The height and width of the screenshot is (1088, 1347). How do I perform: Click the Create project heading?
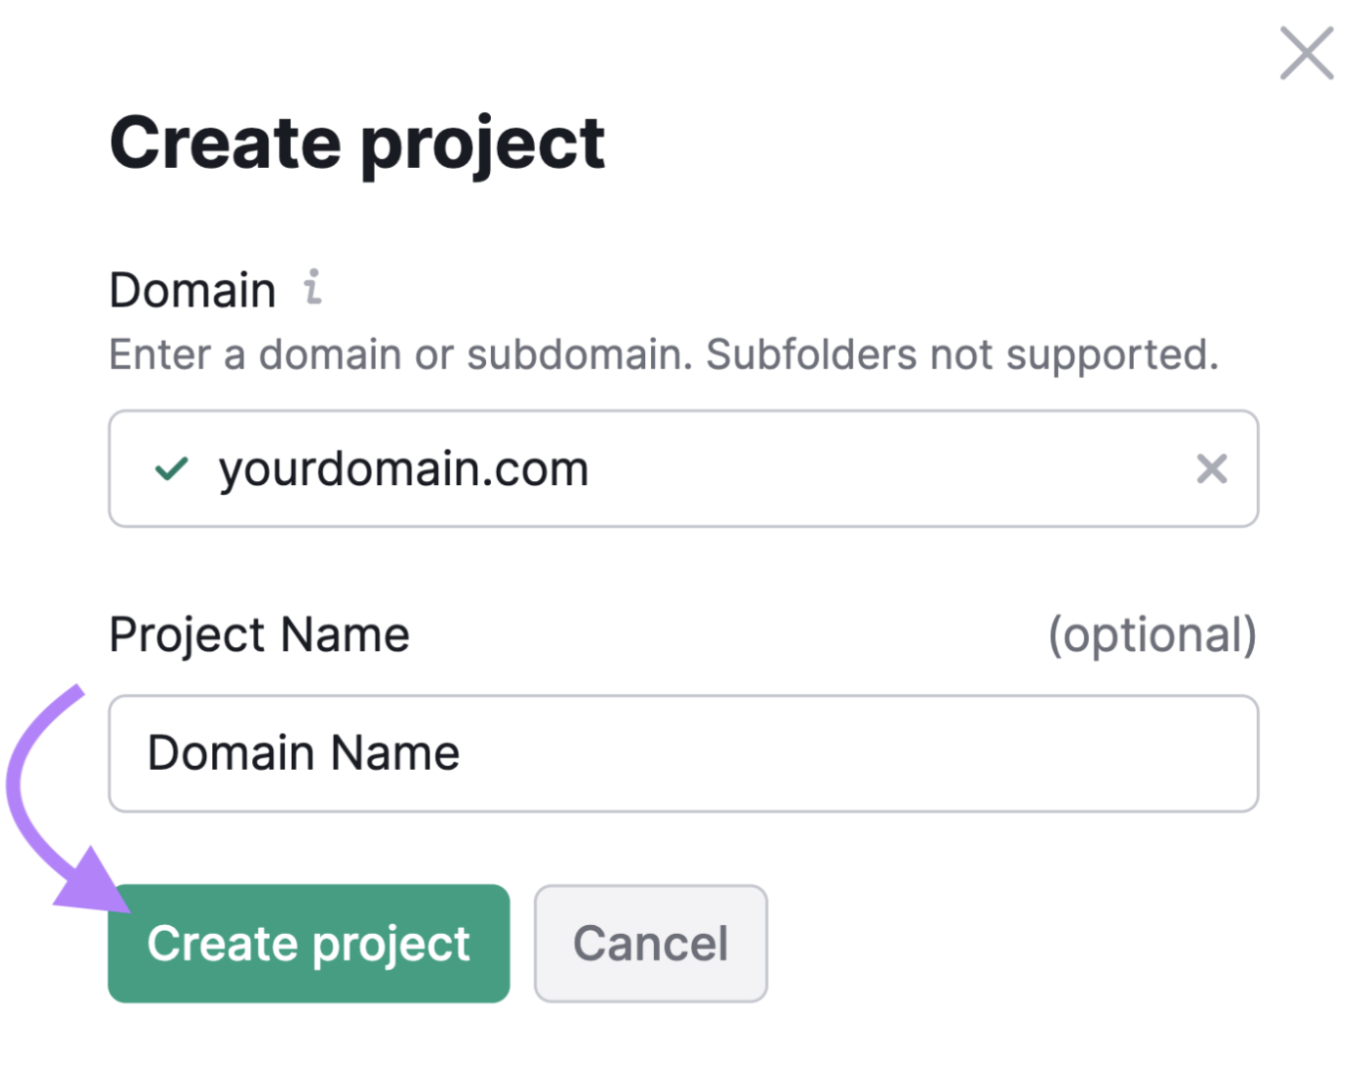tap(357, 142)
